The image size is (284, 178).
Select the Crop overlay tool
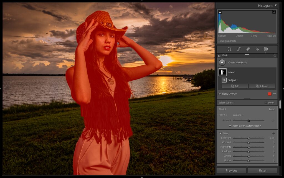239,49
